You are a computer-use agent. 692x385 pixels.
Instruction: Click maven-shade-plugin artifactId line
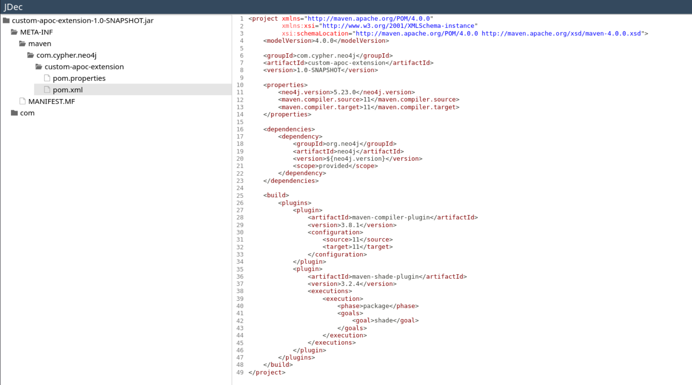tap(387, 276)
